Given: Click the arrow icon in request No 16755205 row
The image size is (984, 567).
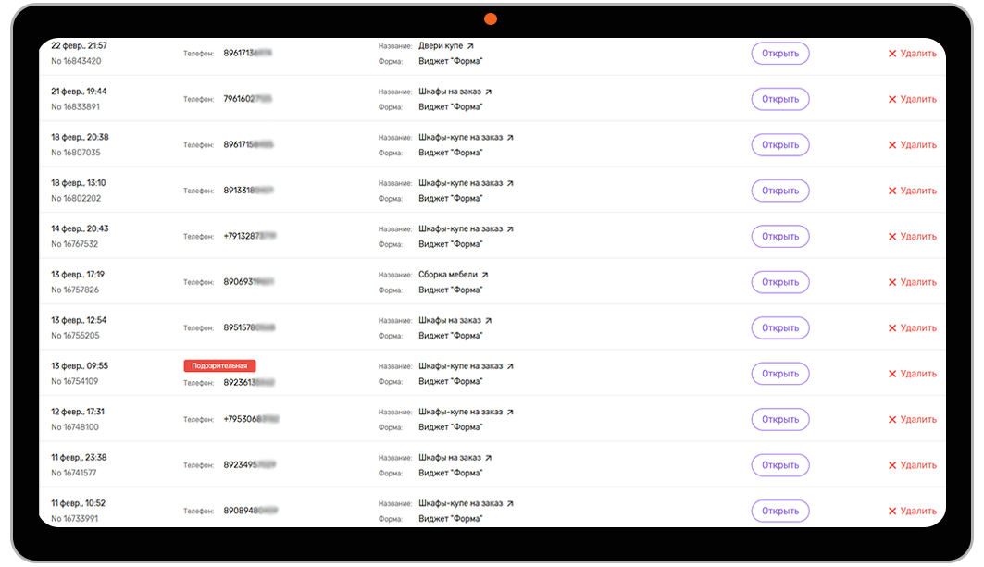Looking at the screenshot, I should [x=488, y=321].
